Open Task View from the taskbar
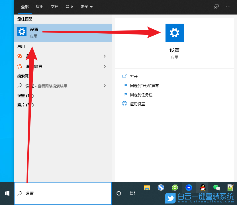 click(x=132, y=193)
